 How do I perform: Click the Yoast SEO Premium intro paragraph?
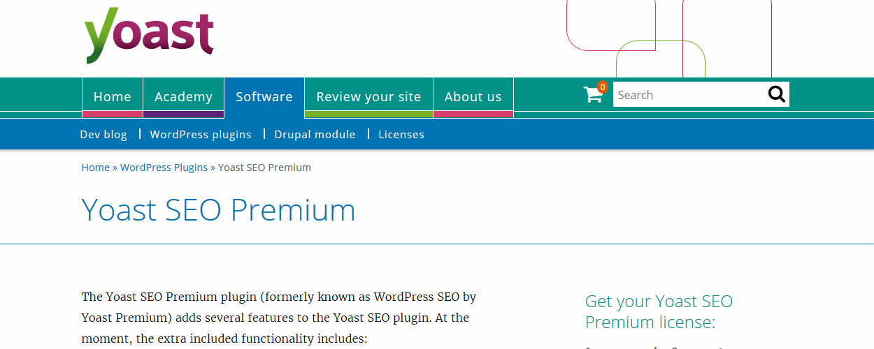(x=279, y=318)
